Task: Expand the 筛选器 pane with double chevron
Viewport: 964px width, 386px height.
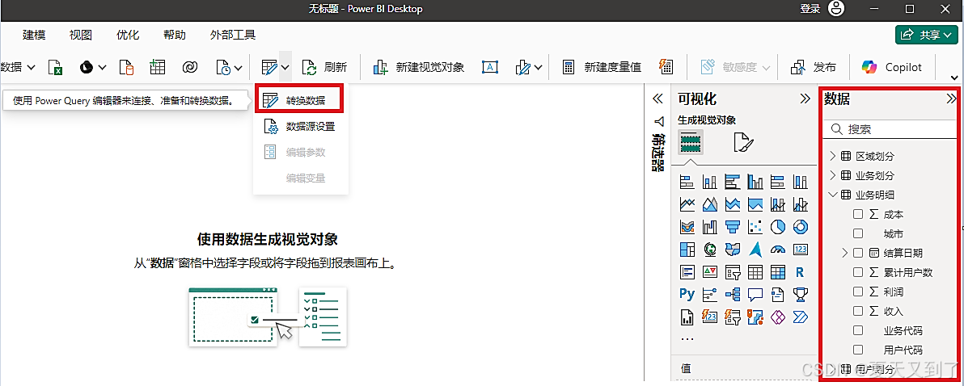Action: click(657, 99)
